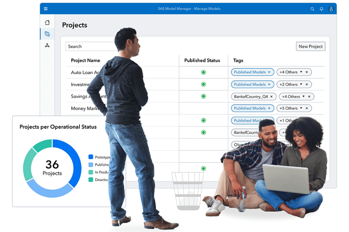Screen dimensions: 349x232
Task: Click the green published indicator for Auto Loan
Action: 203,72
